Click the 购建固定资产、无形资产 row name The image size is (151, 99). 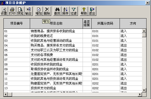point(56,83)
